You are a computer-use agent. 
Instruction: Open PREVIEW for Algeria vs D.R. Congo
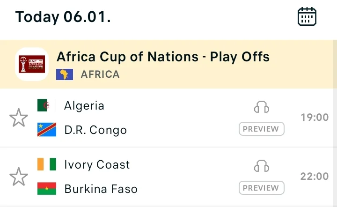[262, 129]
